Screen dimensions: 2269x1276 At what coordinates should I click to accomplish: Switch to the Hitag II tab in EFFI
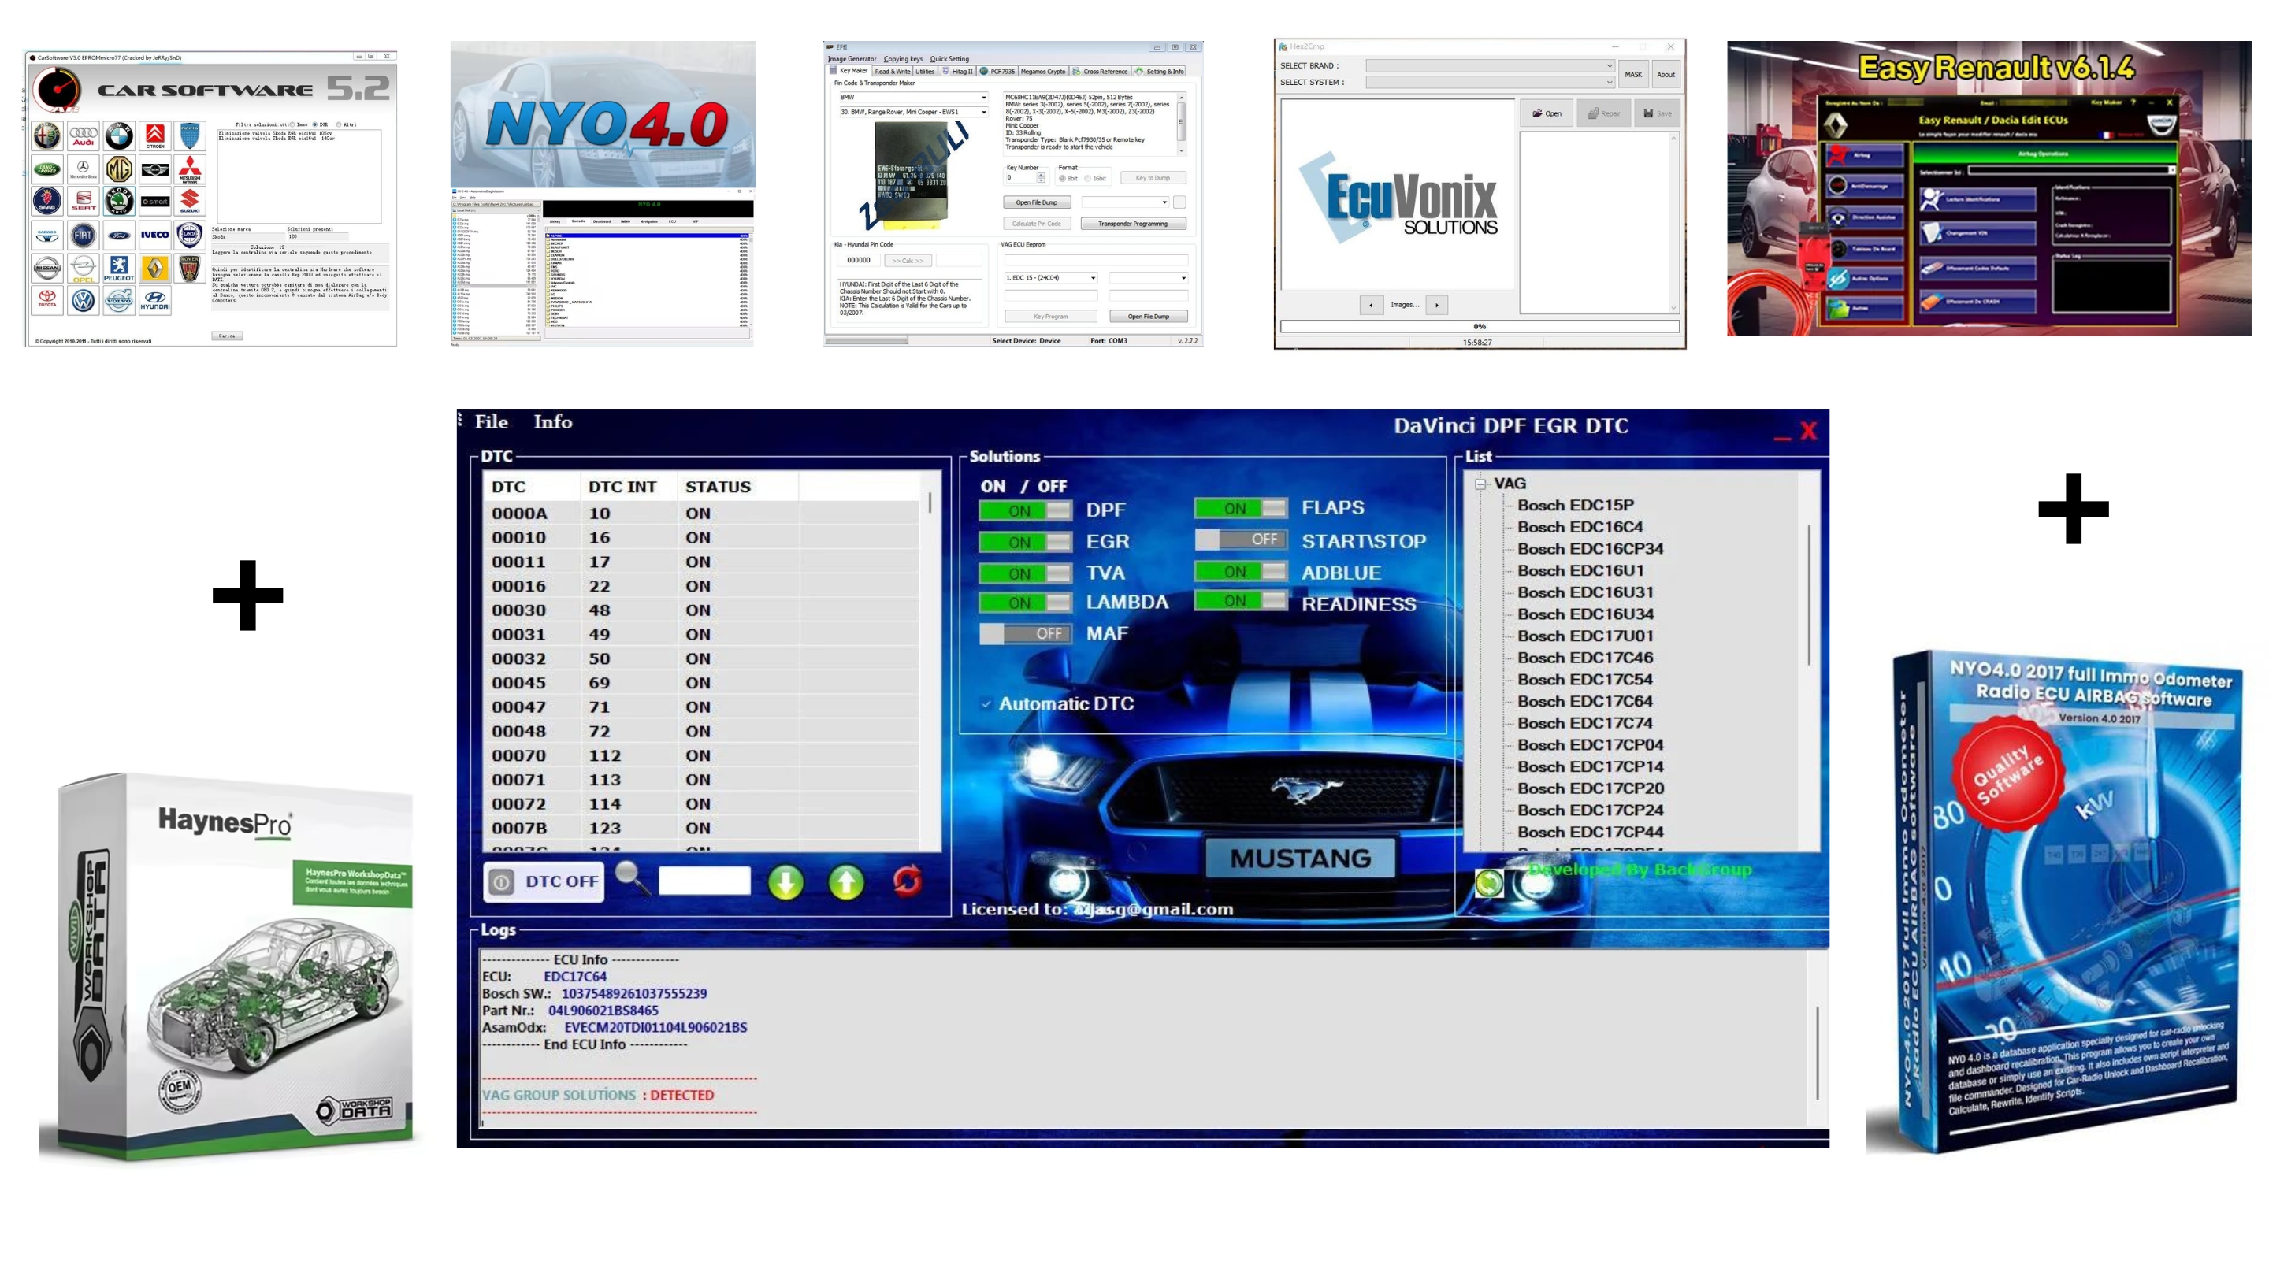[x=957, y=72]
